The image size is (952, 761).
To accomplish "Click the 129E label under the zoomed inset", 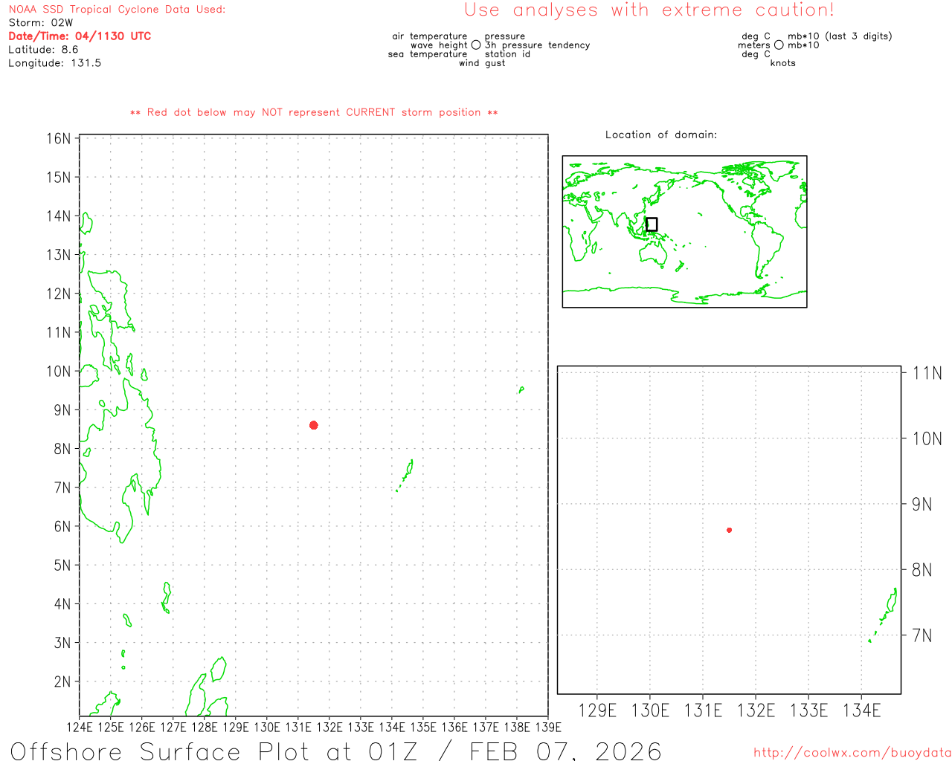I will (597, 710).
